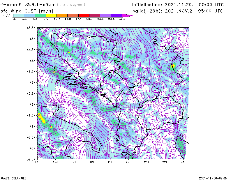Click the light cyan legend swatch
233x180 pixels.
tap(19, 15)
